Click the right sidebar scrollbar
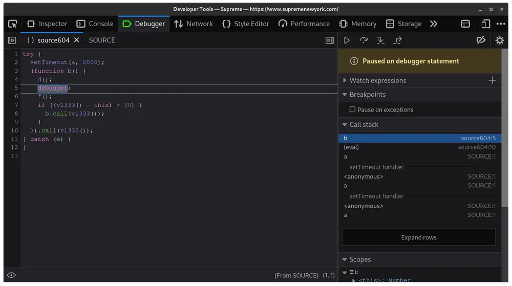The height and width of the screenshot is (286, 512). click(505, 127)
